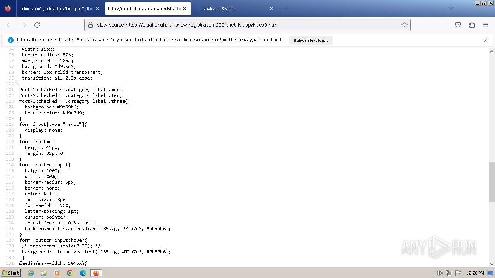This screenshot has width=495, height=278.
Task: Click source line 'form .button input:hover{'
Action: [53, 240]
